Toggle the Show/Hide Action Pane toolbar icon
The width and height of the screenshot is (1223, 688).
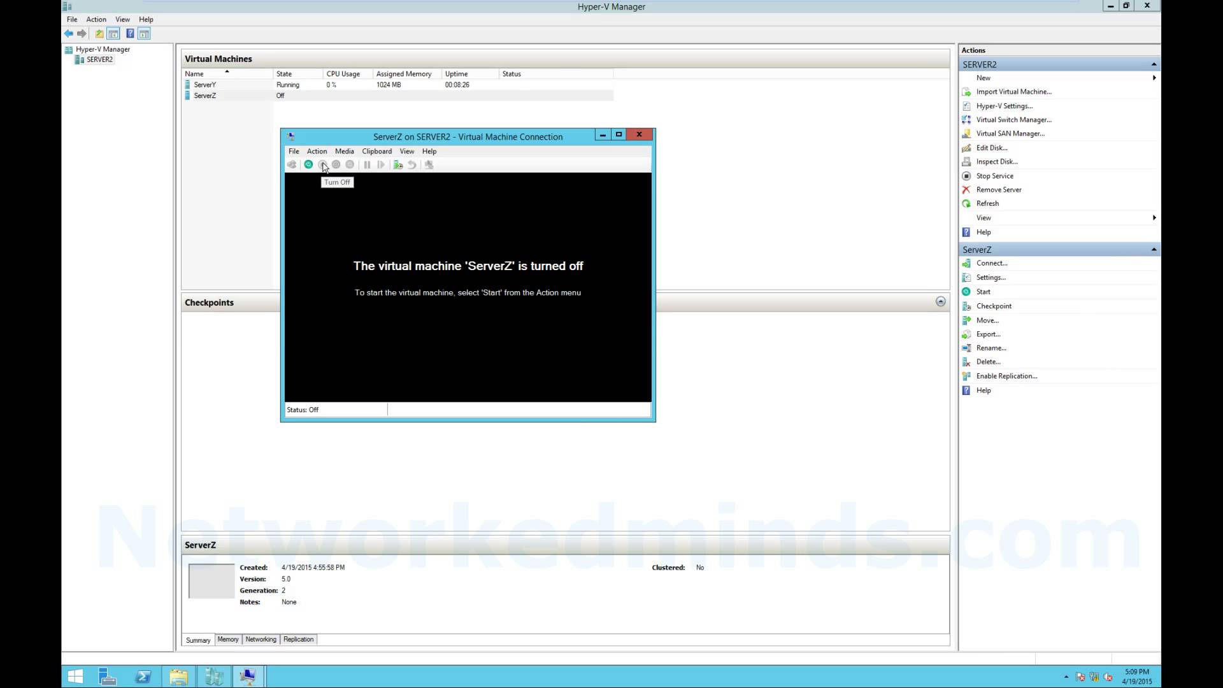pos(144,34)
